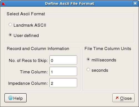This screenshot has width=139, height=107.
Task: Close the dialog with the Close button
Action: tap(123, 98)
